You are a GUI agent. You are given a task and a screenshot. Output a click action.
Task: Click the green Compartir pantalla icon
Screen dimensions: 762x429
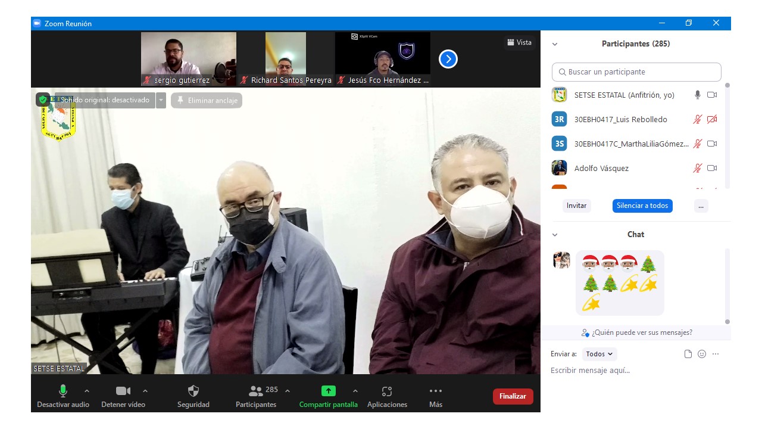point(329,391)
